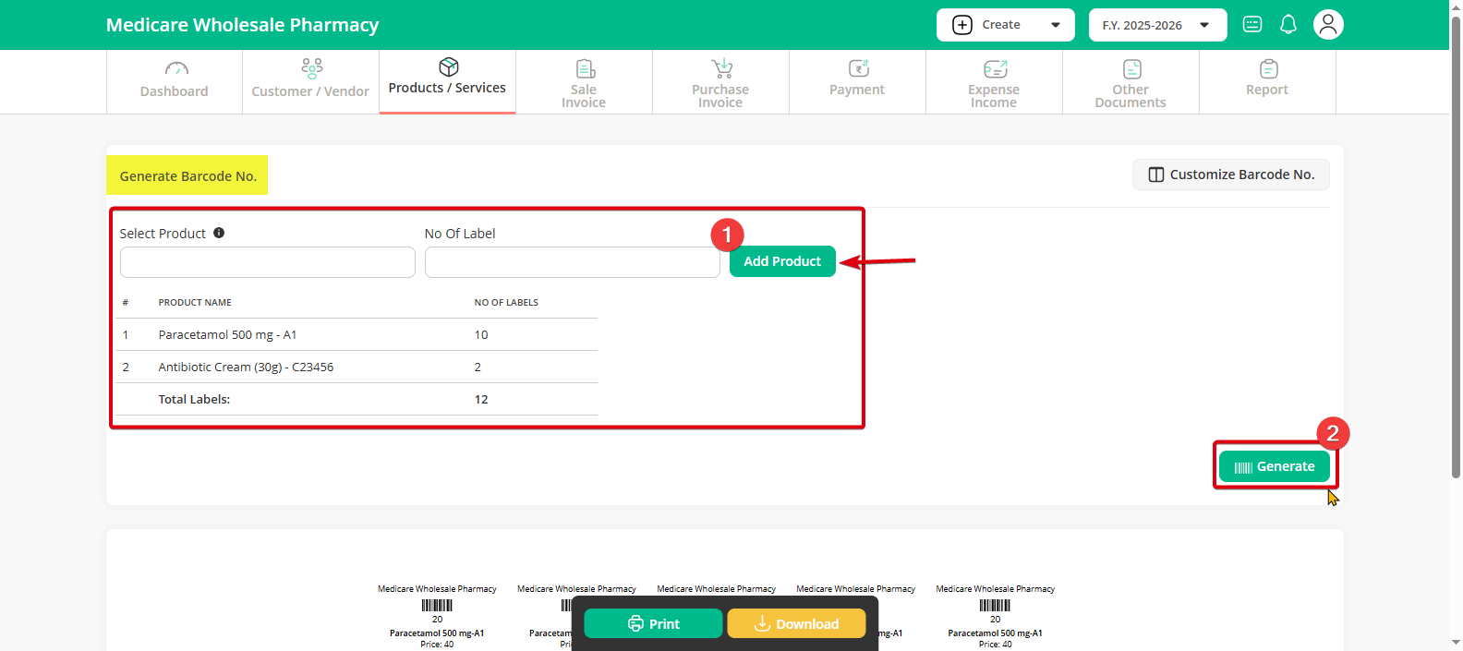
Task: Click the keyboard shortcuts icon in header
Action: [1252, 25]
